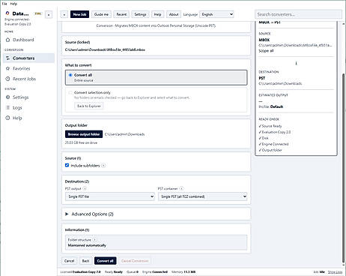
Task: Click info icon next to Include subfolders
Action: click(103, 166)
